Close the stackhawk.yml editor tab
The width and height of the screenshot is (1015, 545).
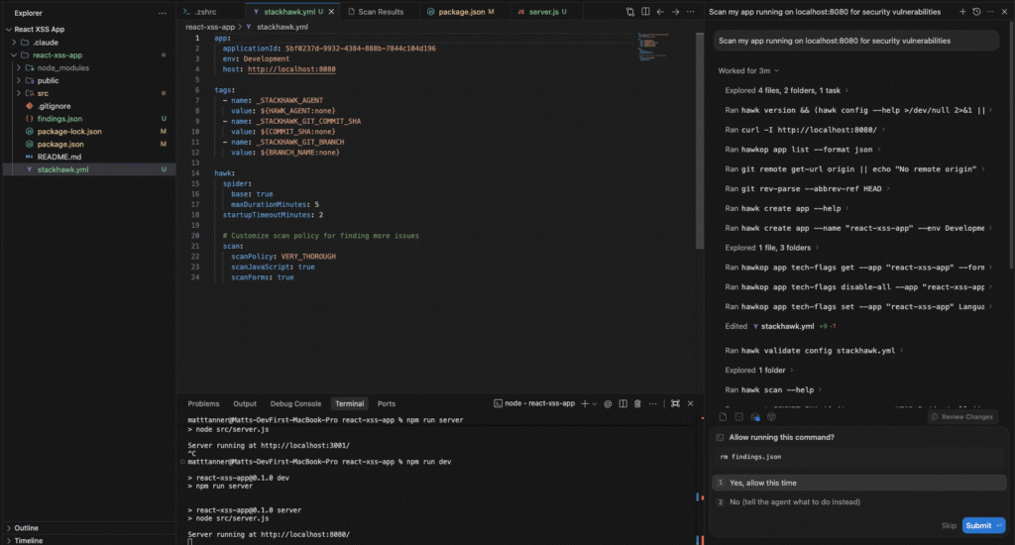331,12
